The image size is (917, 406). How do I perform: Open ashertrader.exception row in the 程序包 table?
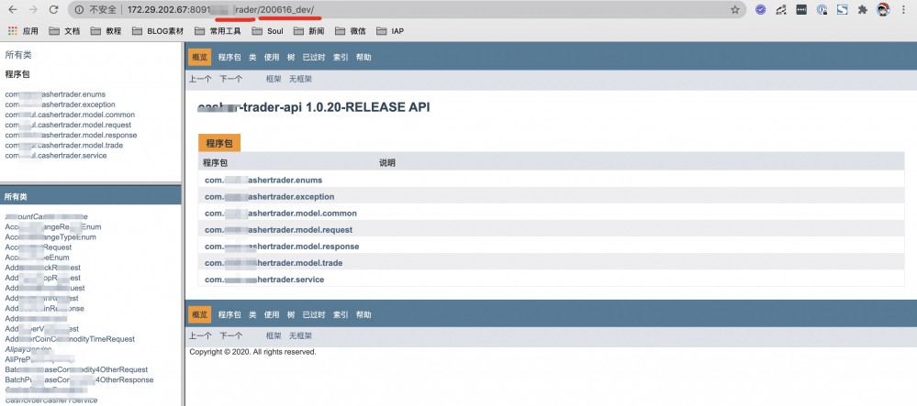(270, 196)
